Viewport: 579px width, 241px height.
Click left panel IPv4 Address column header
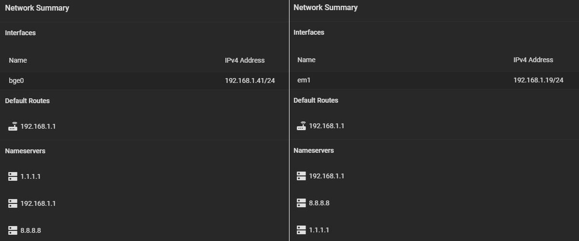[x=245, y=60]
